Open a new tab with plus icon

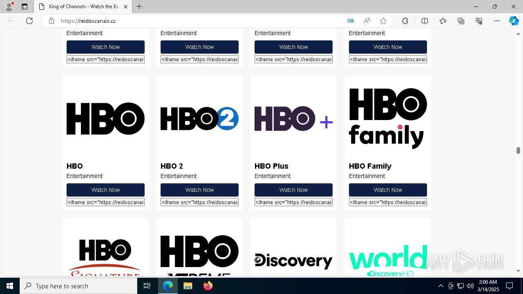[x=139, y=7]
